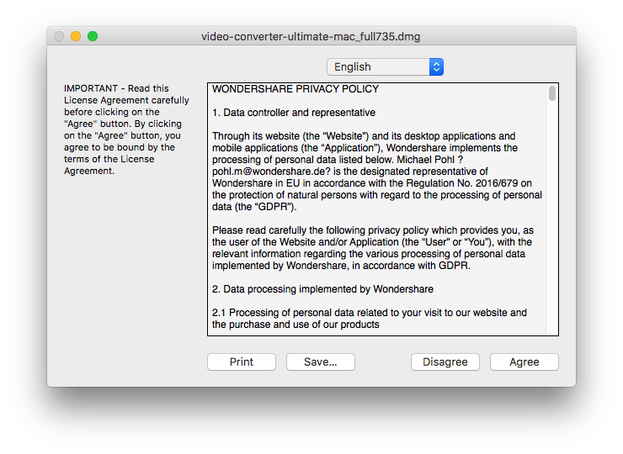Screen dimensions: 623x454
Task: Click "1. Data controller and representative" heading
Action: [294, 113]
